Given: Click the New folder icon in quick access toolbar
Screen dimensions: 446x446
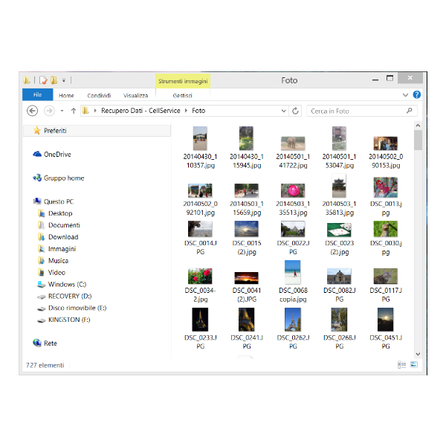Looking at the screenshot, I should 54,80.
